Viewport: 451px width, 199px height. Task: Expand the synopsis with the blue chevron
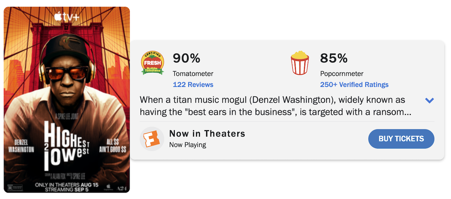(x=429, y=100)
